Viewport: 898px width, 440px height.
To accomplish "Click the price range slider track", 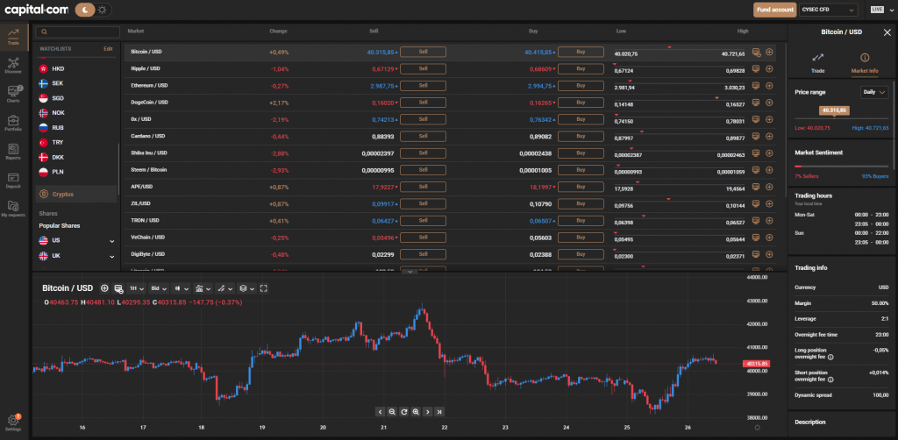I will 841,118.
